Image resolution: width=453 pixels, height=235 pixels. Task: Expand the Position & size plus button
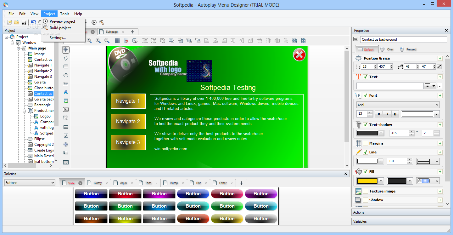tap(440, 58)
